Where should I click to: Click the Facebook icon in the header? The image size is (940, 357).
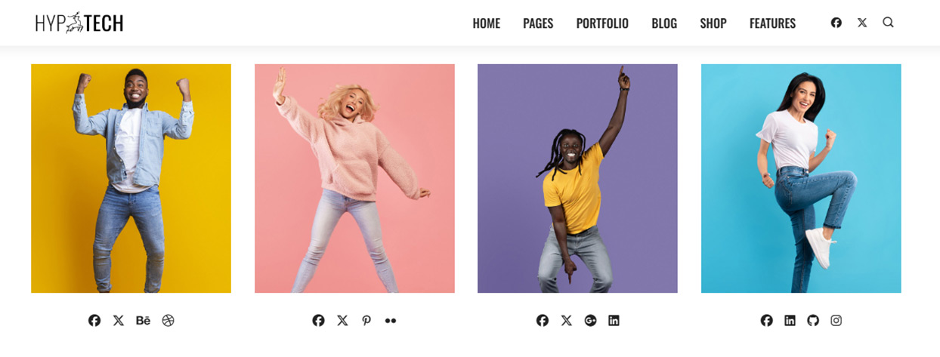(836, 23)
